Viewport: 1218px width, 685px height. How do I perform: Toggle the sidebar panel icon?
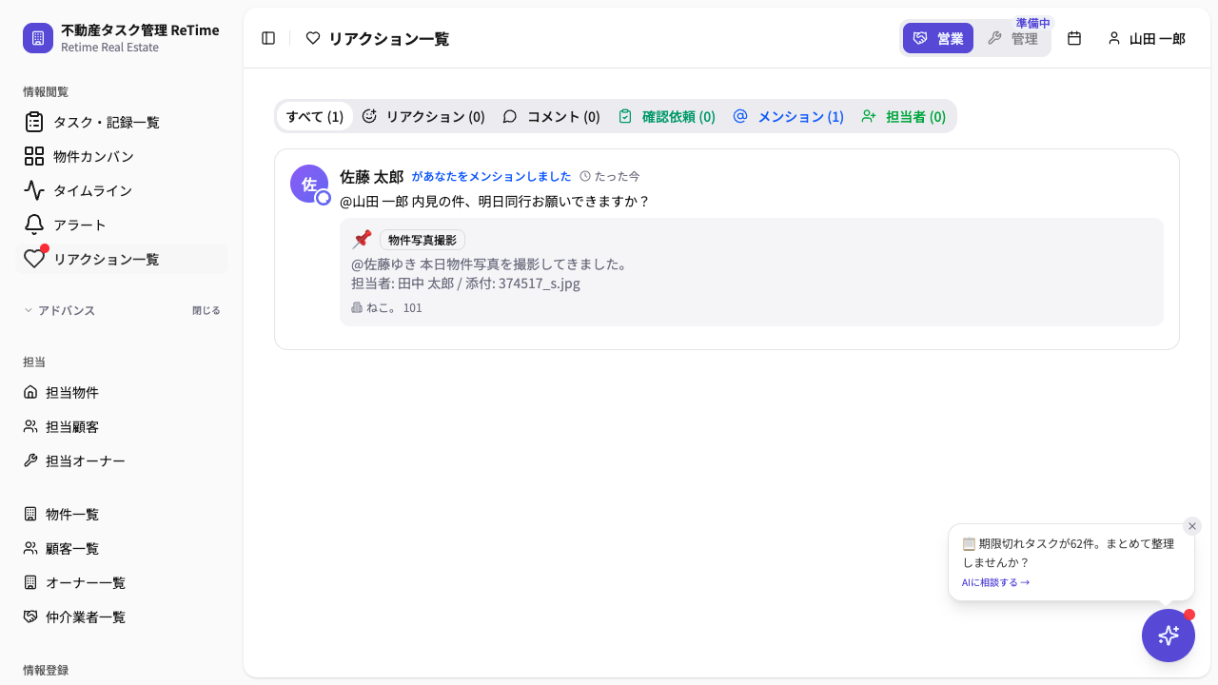pyautogui.click(x=268, y=38)
